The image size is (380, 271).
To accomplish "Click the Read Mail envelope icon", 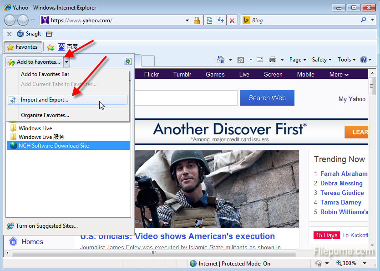I will (260, 60).
